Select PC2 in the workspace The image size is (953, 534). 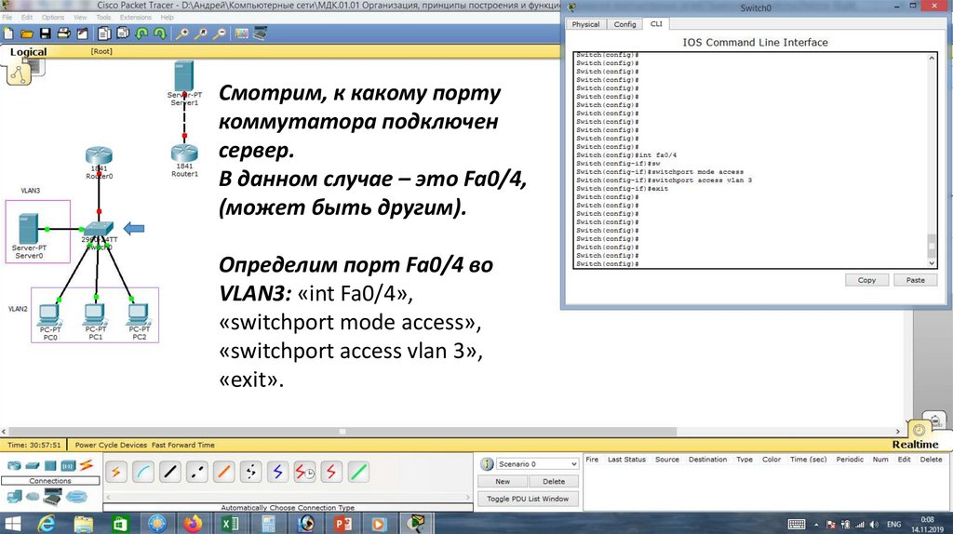[x=139, y=314]
